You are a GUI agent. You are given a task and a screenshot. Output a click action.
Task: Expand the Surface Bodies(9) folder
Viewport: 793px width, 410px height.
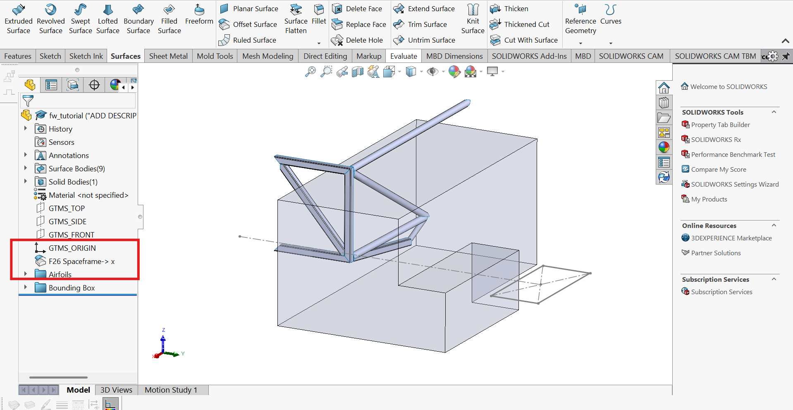point(26,168)
